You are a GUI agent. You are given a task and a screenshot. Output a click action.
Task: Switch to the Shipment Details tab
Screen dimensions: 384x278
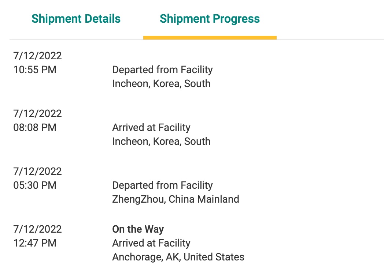pos(76,19)
